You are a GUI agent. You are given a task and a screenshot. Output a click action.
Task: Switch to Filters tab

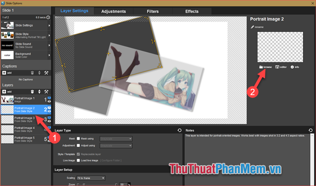tap(153, 11)
